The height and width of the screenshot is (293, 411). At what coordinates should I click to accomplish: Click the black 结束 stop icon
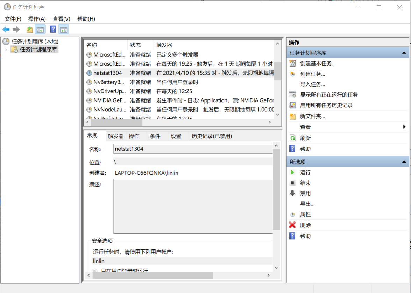(x=292, y=183)
